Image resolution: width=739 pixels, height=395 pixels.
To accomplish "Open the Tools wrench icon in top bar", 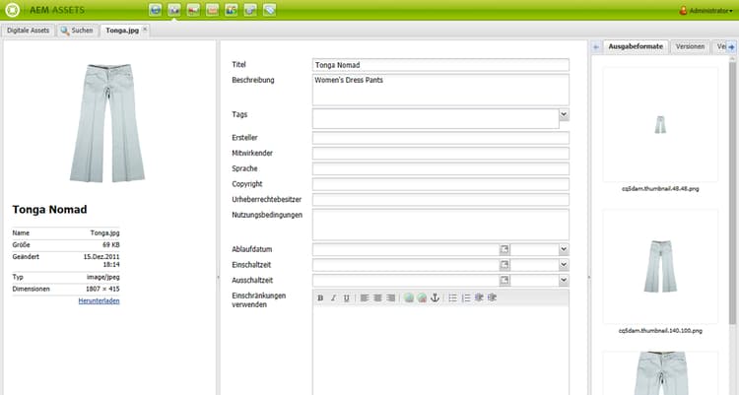I will pos(250,10).
